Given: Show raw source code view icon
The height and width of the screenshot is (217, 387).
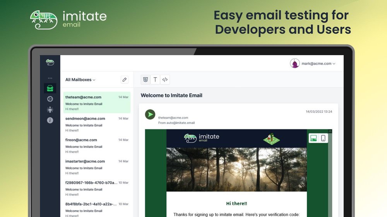Looking at the screenshot, I should point(165,80).
